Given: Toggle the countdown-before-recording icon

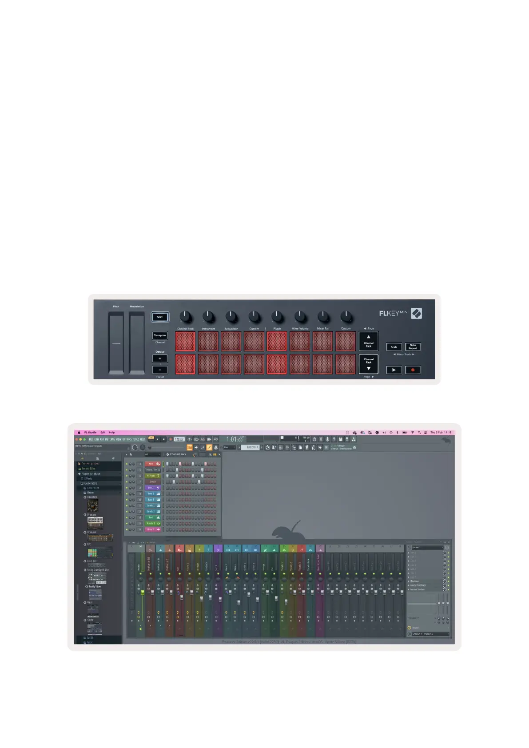Looking at the screenshot, I should (202, 439).
